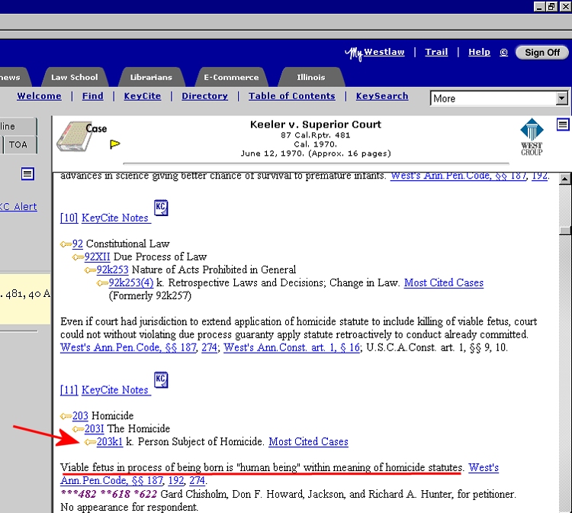Click the list icon in the left panel

click(27, 174)
